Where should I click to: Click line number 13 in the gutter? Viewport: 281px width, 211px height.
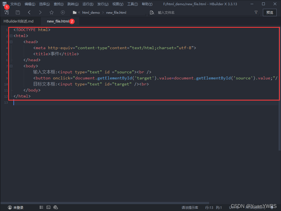click(6, 102)
